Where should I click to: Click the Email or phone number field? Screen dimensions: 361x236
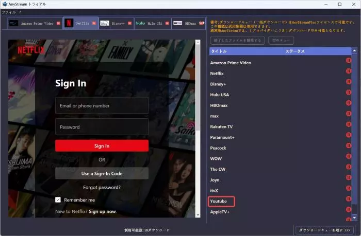tap(102, 105)
